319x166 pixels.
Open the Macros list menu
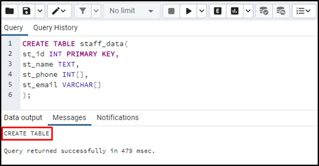click(303, 11)
